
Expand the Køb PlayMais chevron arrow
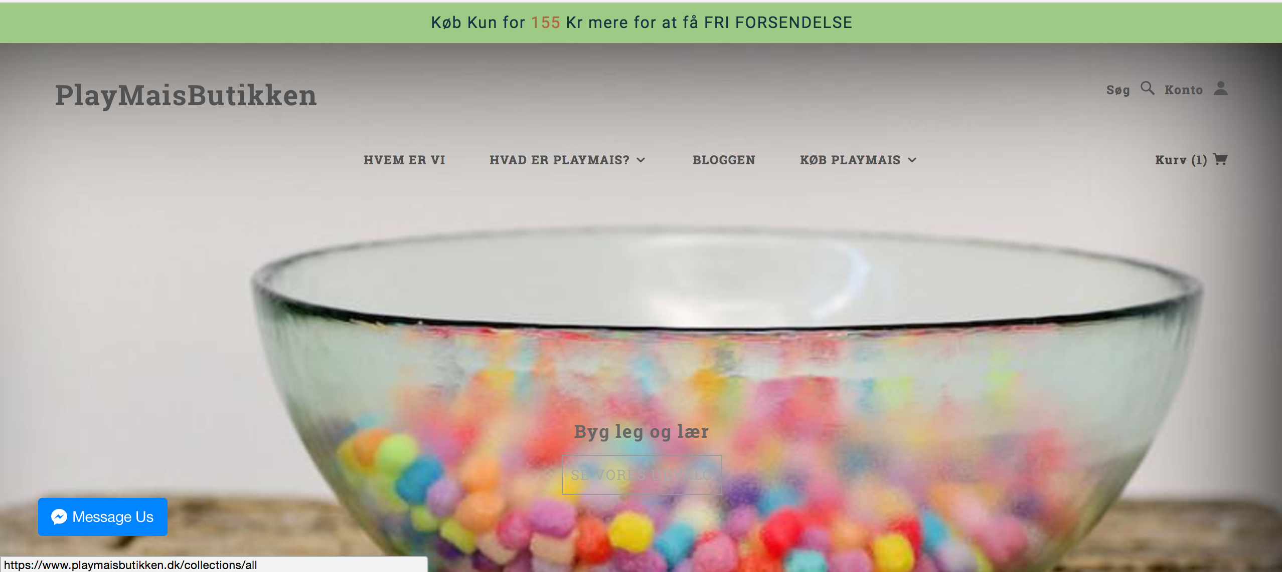pos(912,160)
